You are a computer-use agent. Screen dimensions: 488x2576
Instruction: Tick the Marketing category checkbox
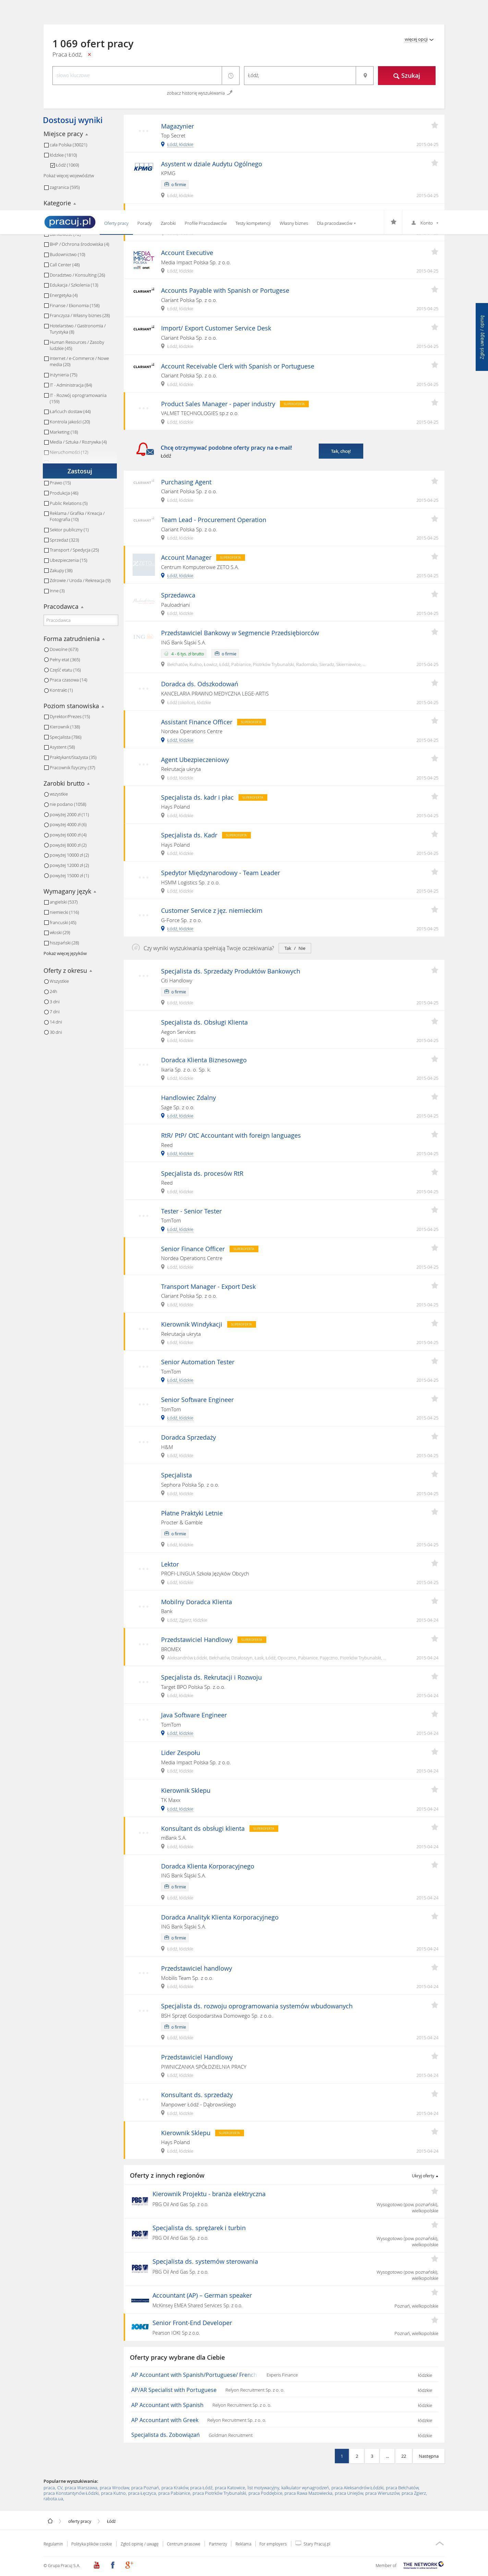click(46, 432)
